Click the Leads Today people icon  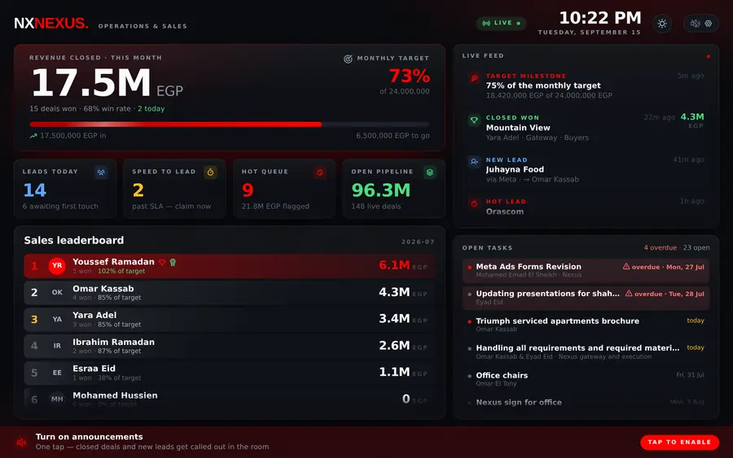(x=101, y=172)
